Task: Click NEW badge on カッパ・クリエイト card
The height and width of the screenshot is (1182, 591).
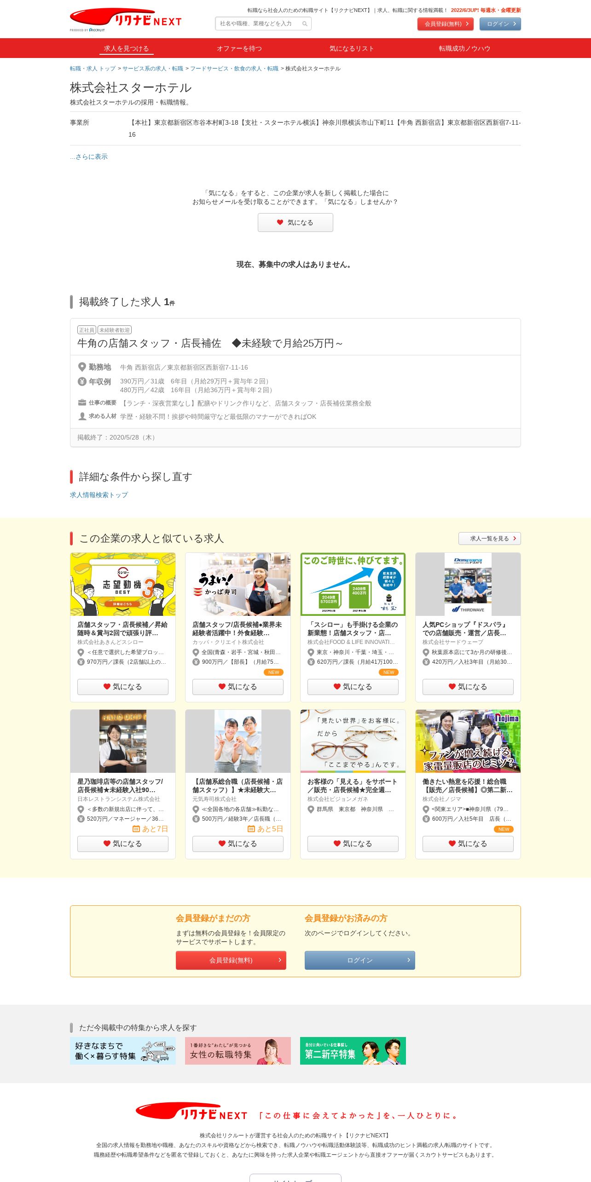Action: pyautogui.click(x=273, y=672)
